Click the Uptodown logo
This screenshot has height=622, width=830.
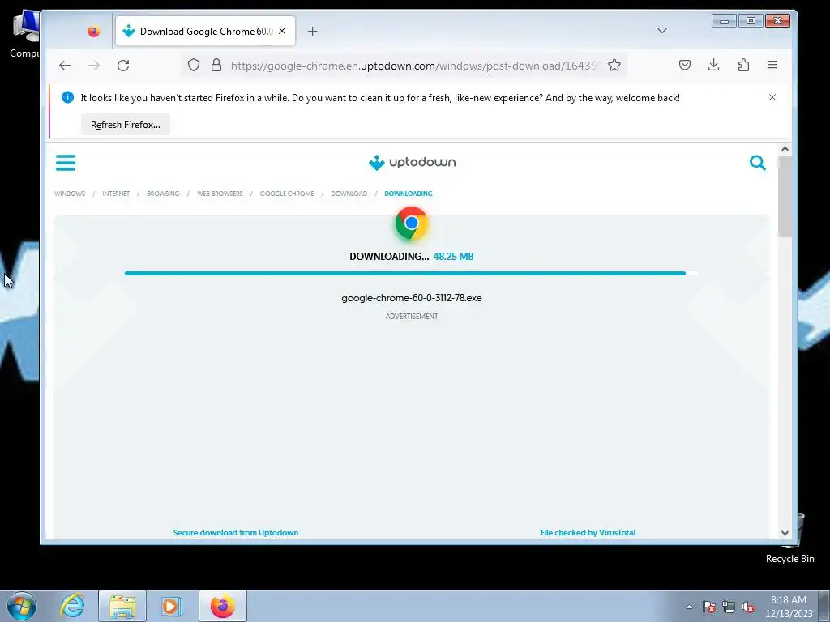tap(412, 162)
